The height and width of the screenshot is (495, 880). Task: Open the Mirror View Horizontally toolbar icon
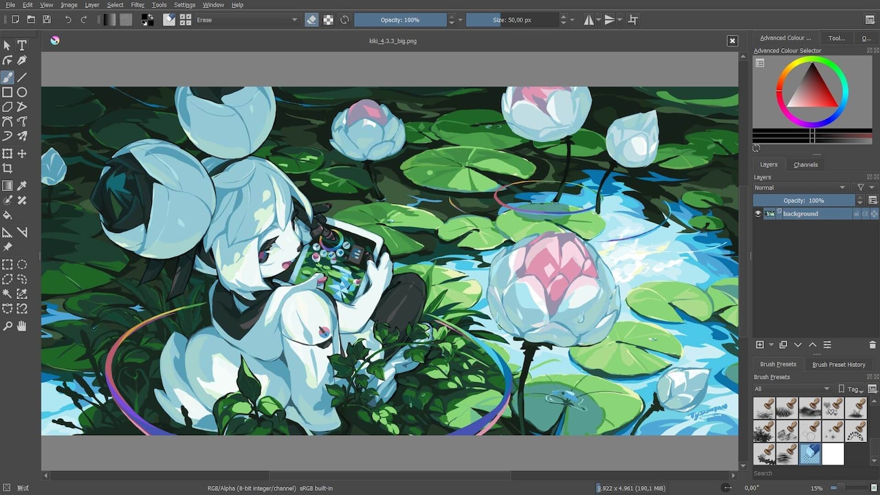point(590,19)
